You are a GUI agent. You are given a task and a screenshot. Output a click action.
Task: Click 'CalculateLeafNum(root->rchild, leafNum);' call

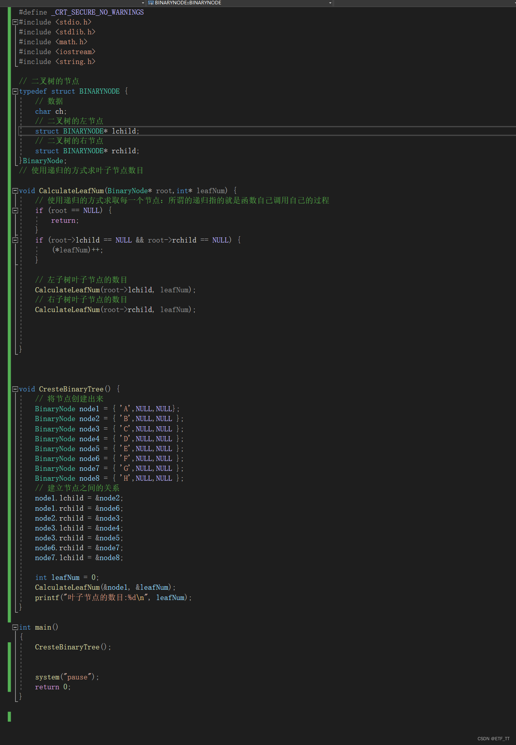(115, 310)
